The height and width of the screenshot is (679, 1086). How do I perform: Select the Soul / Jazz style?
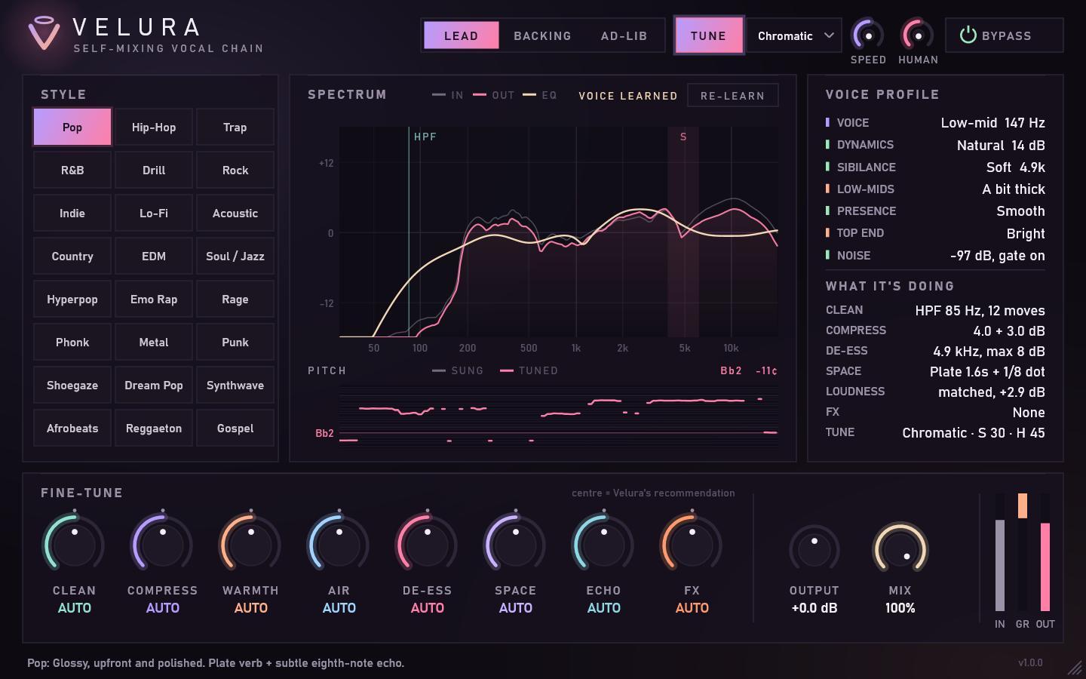(x=235, y=256)
